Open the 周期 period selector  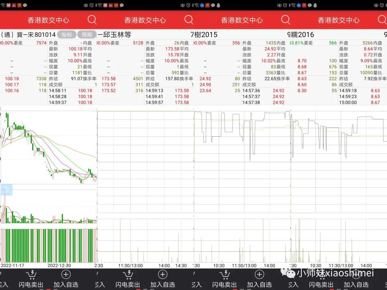(x=87, y=34)
